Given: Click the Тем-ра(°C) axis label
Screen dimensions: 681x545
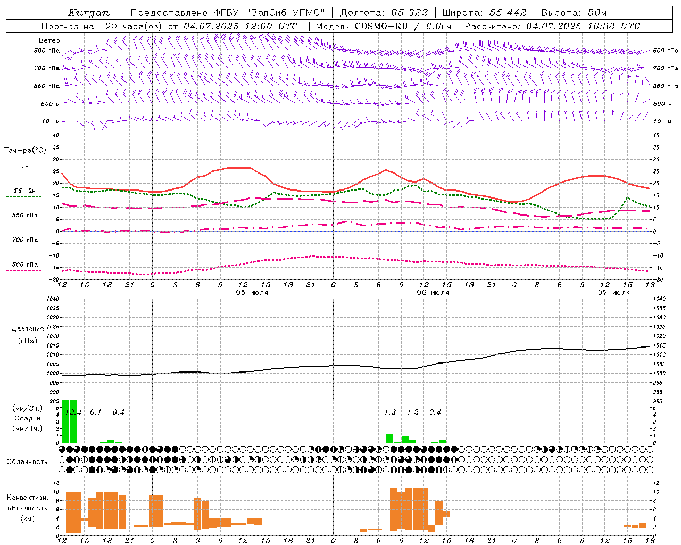Looking at the screenshot, I should tap(25, 151).
